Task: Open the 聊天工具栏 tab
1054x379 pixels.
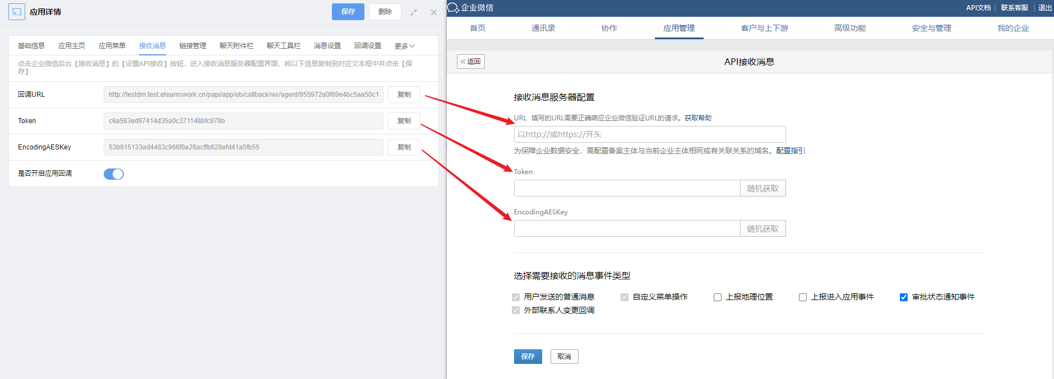Action: (x=284, y=46)
